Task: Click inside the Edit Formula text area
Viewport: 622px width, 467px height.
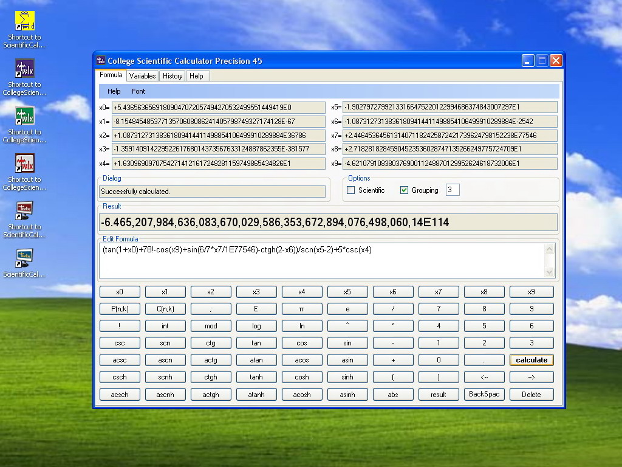Action: coord(322,260)
